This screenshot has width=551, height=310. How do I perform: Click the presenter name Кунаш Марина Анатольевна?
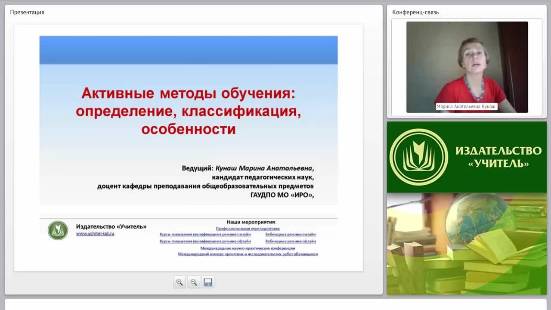click(x=264, y=168)
